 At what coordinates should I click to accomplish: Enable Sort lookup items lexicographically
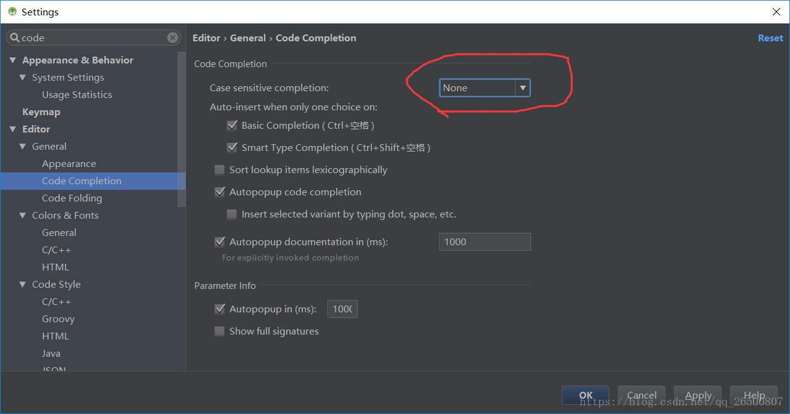click(220, 170)
